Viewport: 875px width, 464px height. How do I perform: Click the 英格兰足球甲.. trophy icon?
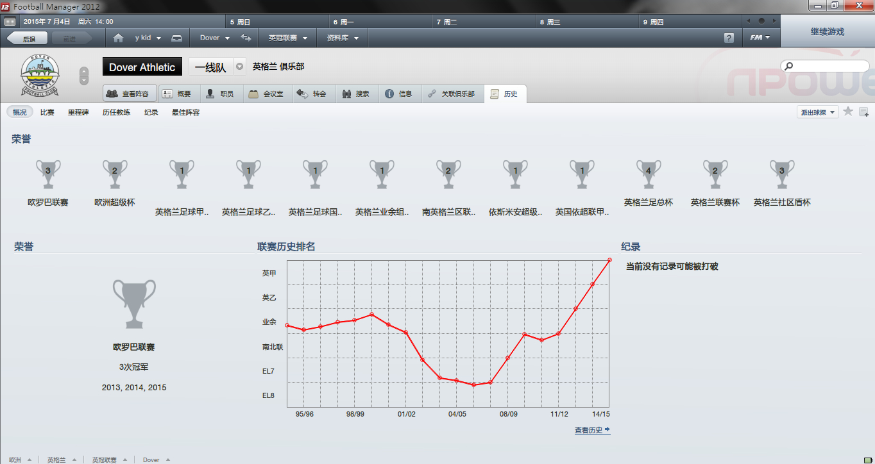[x=182, y=175]
